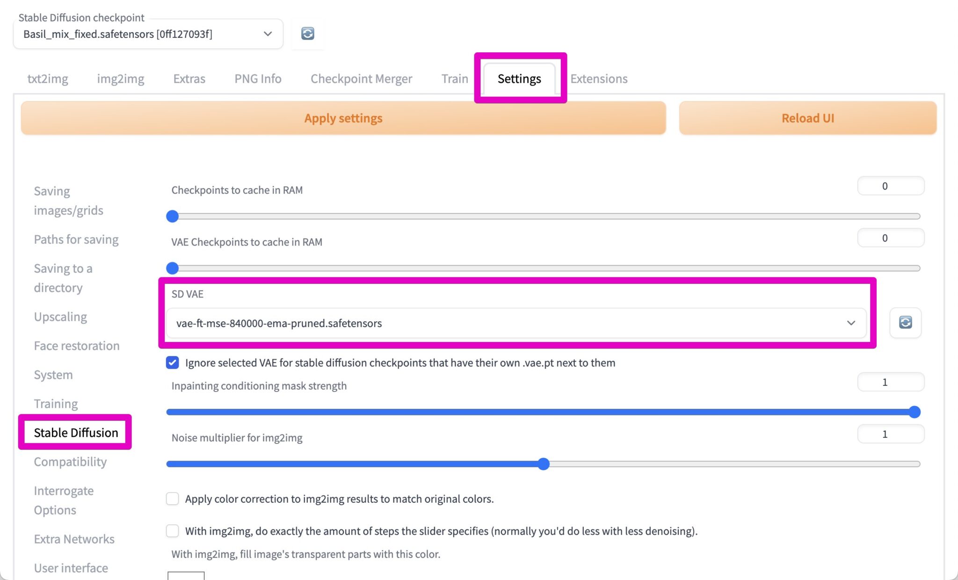The height and width of the screenshot is (580, 958).
Task: Select the Upscaling settings section
Action: pyautogui.click(x=60, y=317)
